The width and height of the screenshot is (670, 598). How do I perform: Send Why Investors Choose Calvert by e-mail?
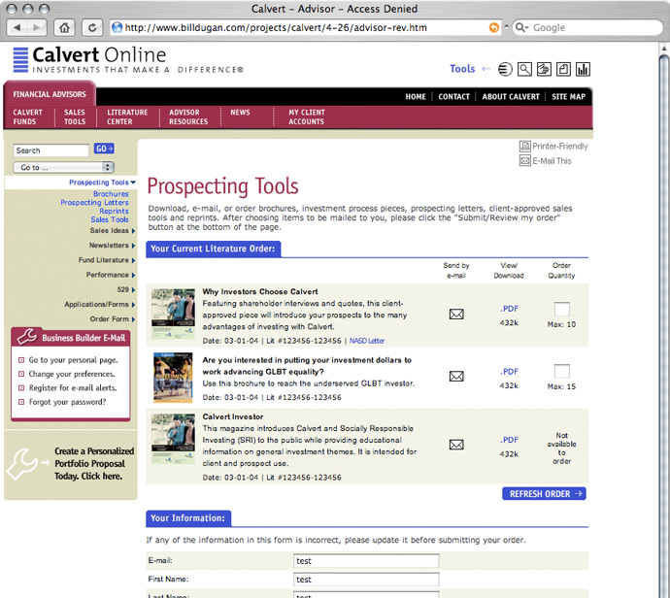[456, 315]
